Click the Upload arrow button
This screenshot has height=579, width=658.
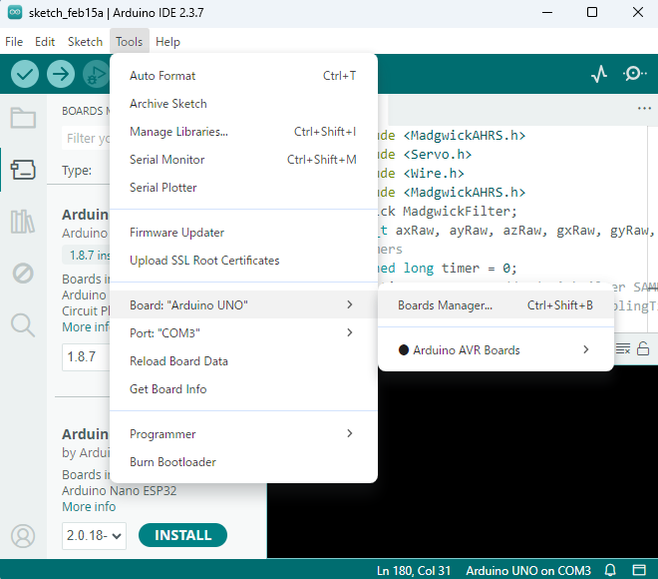point(61,74)
